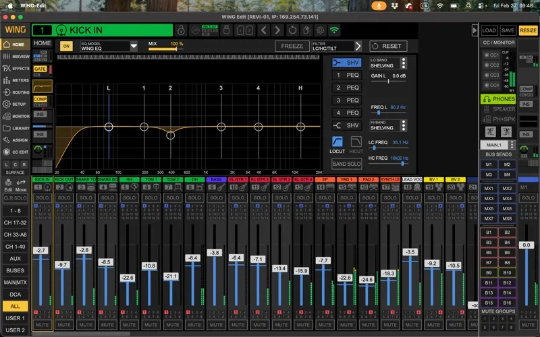
Task: Select the BUSES layer
Action: point(15,270)
